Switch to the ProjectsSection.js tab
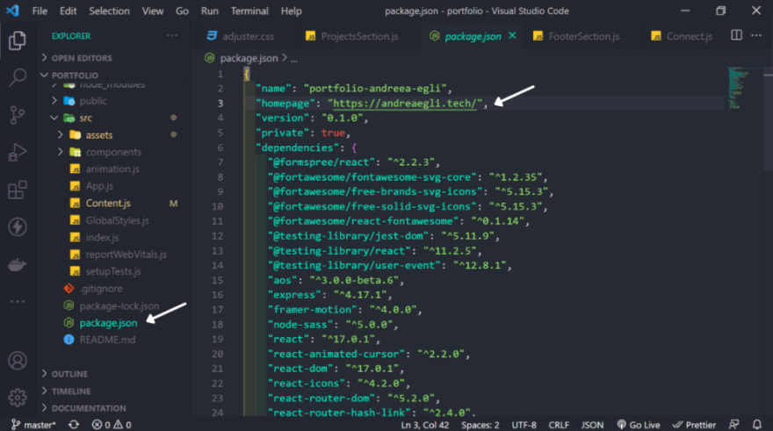The height and width of the screenshot is (431, 773). pyautogui.click(x=352, y=36)
